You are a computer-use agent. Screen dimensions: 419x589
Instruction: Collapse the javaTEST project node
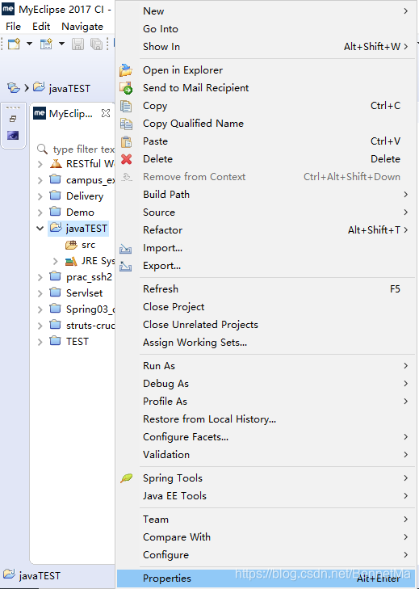pos(40,229)
